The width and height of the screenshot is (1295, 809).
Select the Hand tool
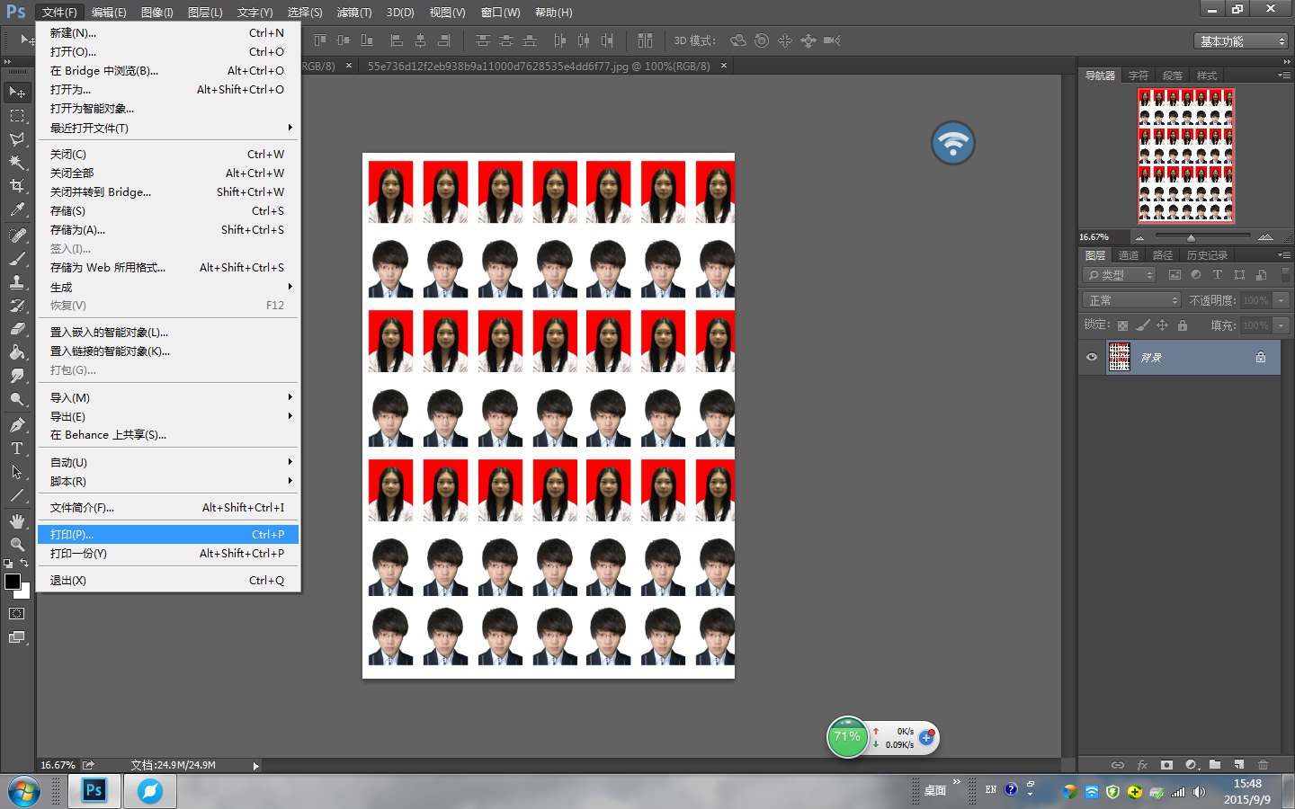click(17, 521)
